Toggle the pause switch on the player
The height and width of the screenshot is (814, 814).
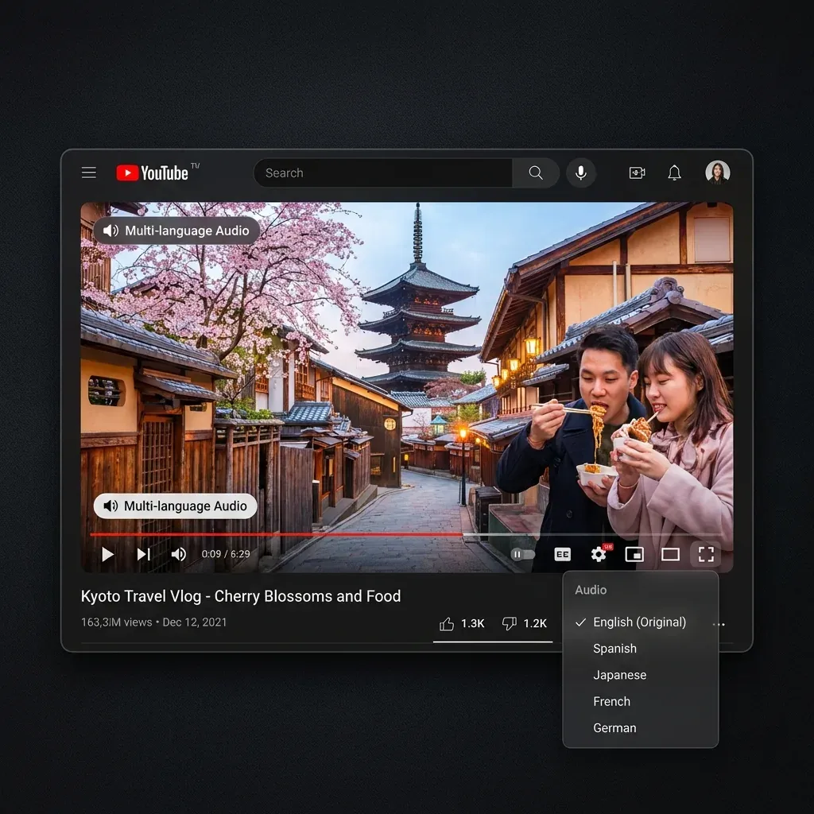521,554
